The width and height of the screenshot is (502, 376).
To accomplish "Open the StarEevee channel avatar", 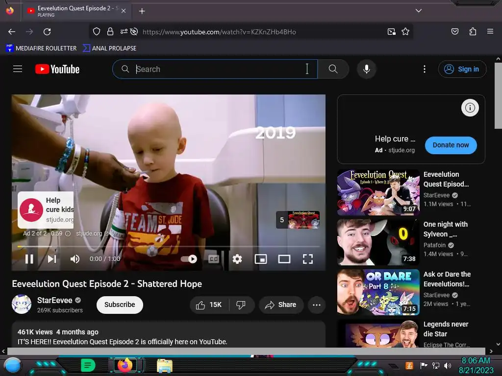I will 22,304.
